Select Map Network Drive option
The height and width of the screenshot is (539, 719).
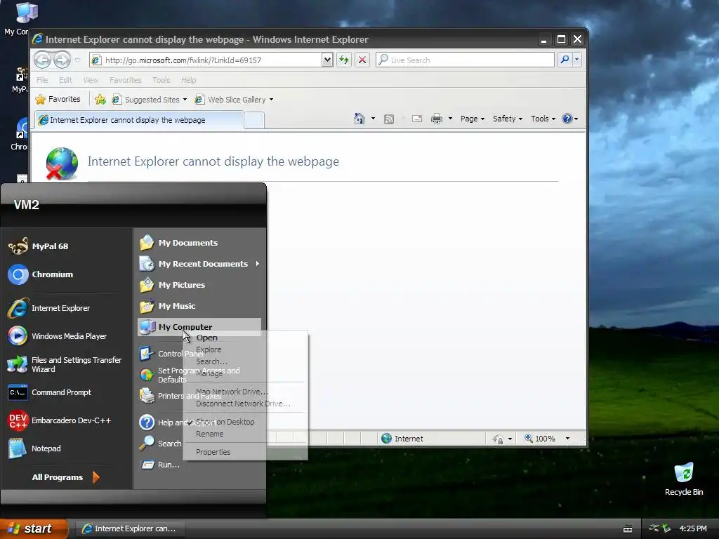click(x=232, y=392)
